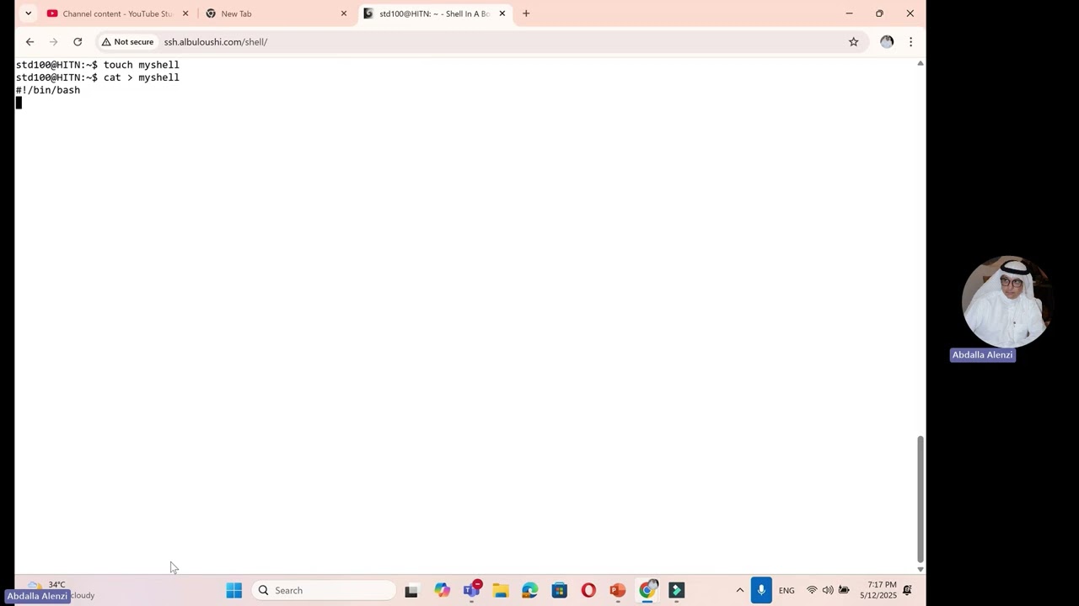Click the scrollbar down arrow
1079x606 pixels.
coord(920,569)
